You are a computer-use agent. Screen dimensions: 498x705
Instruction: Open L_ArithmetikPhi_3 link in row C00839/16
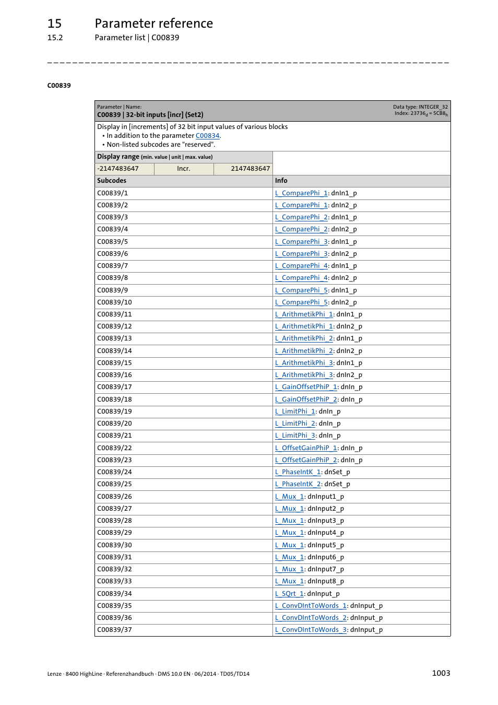coord(304,375)
